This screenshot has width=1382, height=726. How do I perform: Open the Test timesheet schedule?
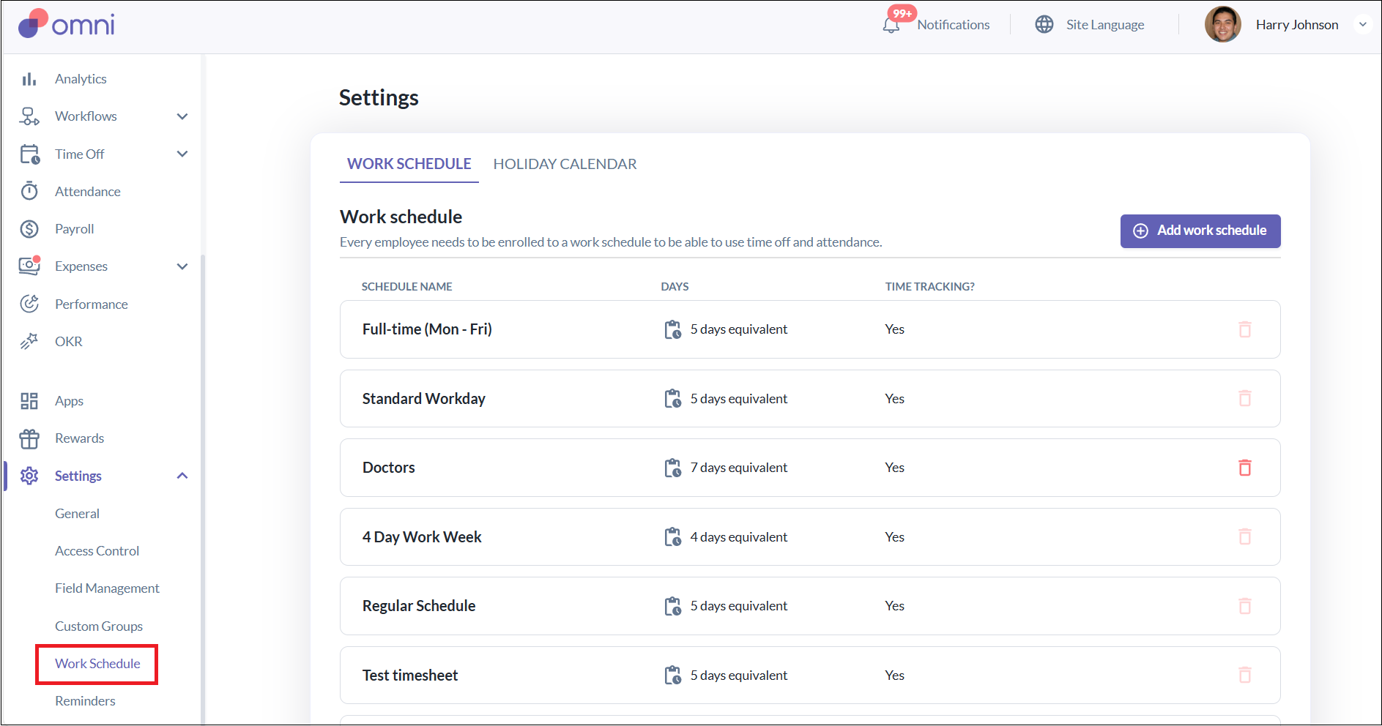coord(810,675)
